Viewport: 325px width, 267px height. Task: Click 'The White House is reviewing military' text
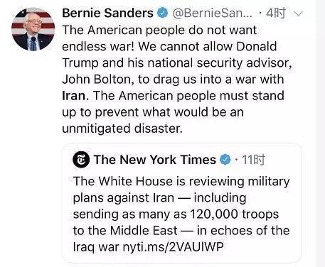click(x=181, y=182)
